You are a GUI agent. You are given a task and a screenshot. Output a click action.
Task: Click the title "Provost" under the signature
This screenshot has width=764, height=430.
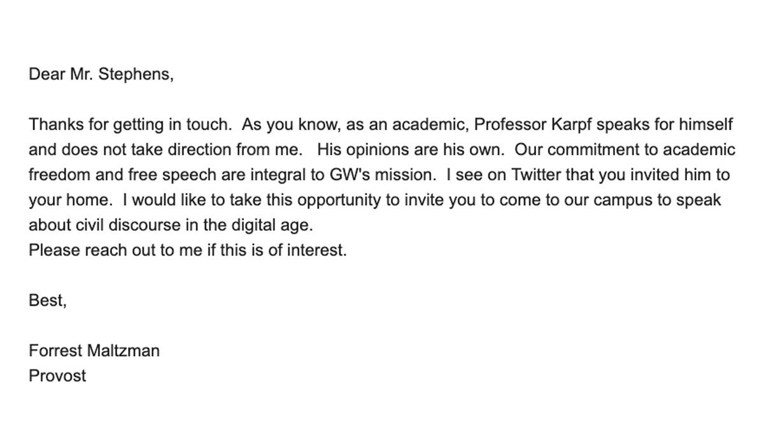tap(57, 376)
